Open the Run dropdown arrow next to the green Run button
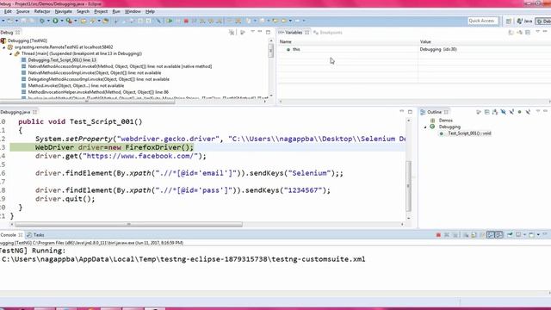 point(62,21)
